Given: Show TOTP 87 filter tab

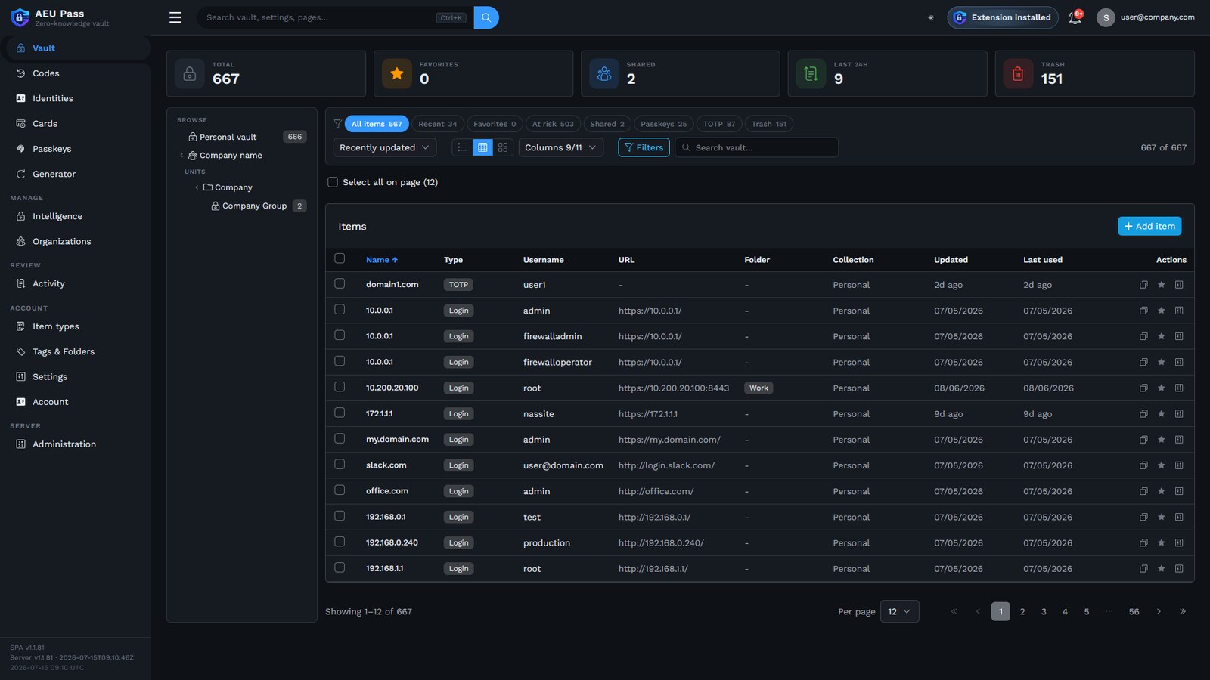Looking at the screenshot, I should tap(719, 124).
